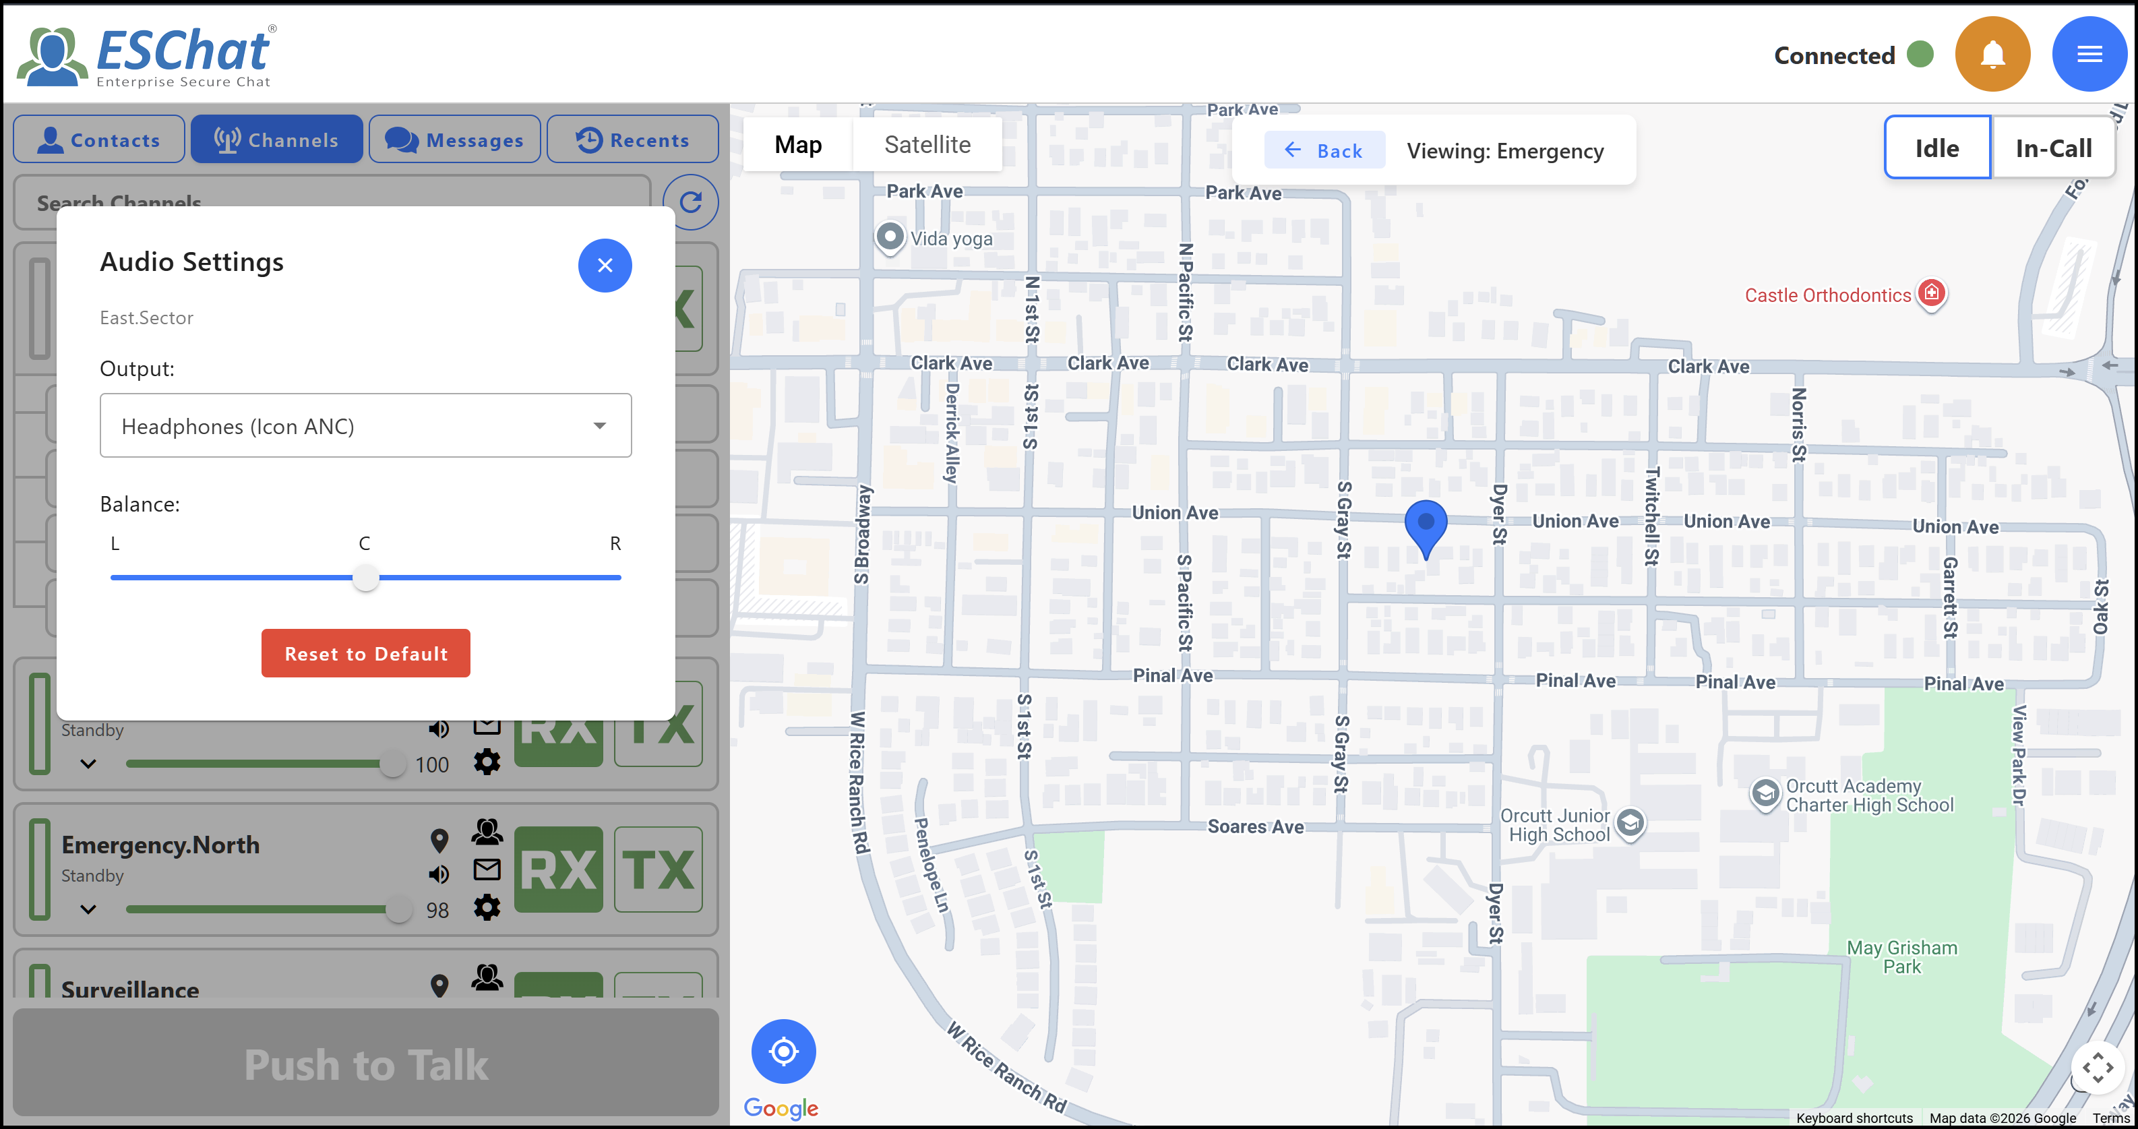Open Emergency.North members icon
Image resolution: width=2138 pixels, height=1129 pixels.
(x=487, y=831)
